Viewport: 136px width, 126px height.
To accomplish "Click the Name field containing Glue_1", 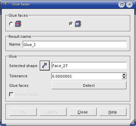I will [x=75, y=44].
